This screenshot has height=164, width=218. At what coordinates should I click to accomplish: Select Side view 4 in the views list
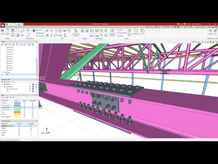point(10,63)
